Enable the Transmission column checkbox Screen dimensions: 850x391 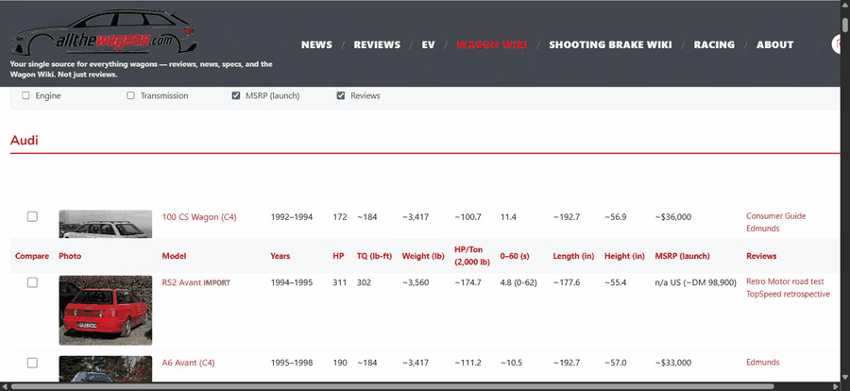pos(130,95)
